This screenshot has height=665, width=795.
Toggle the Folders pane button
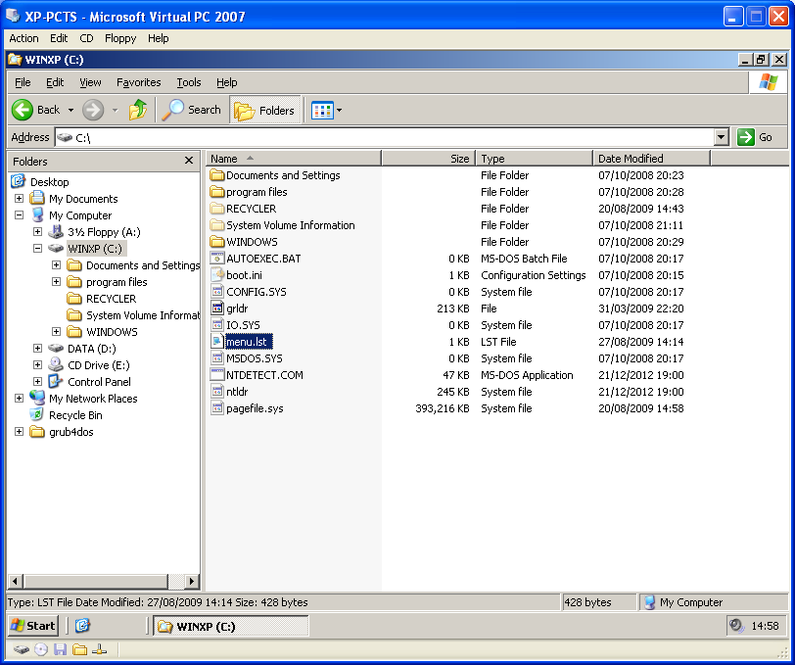(264, 110)
